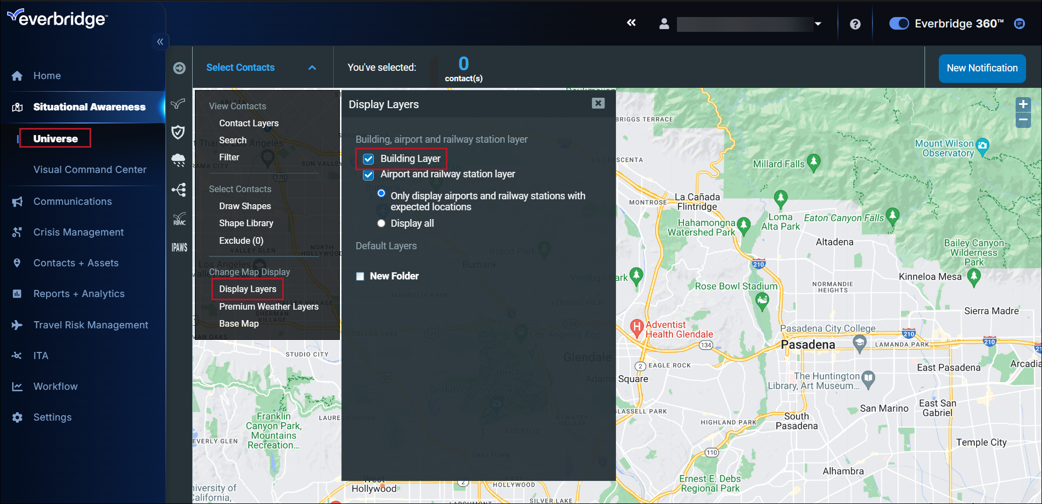Open the chat icon next to Everbridge 360
Image resolution: width=1042 pixels, height=504 pixels.
[1019, 24]
